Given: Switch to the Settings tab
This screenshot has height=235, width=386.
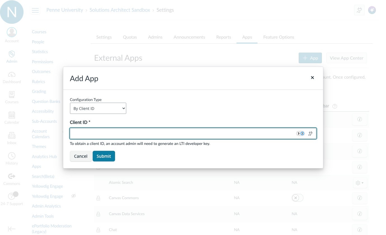Looking at the screenshot, I should (104, 37).
